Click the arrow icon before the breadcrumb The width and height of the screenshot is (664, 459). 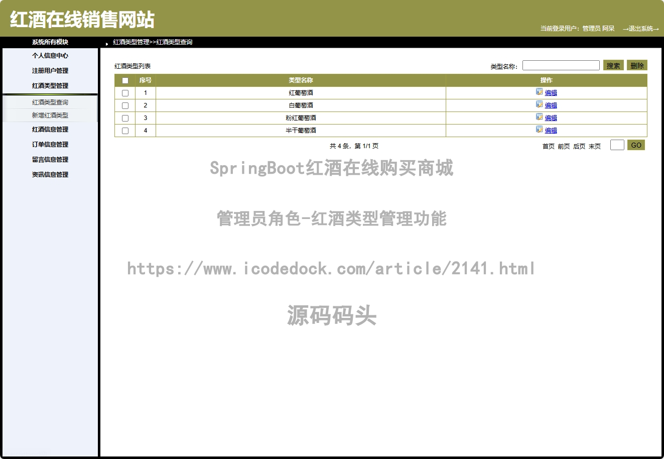click(107, 44)
